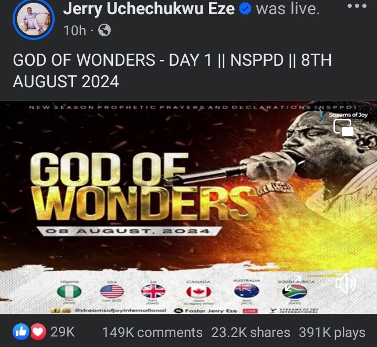Click the blue verified badge
The width and height of the screenshot is (377, 347).
point(245,9)
